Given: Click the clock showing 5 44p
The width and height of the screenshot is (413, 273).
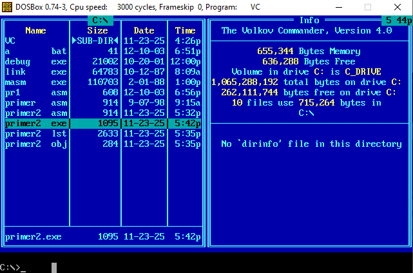Looking at the screenshot, I should (397, 20).
